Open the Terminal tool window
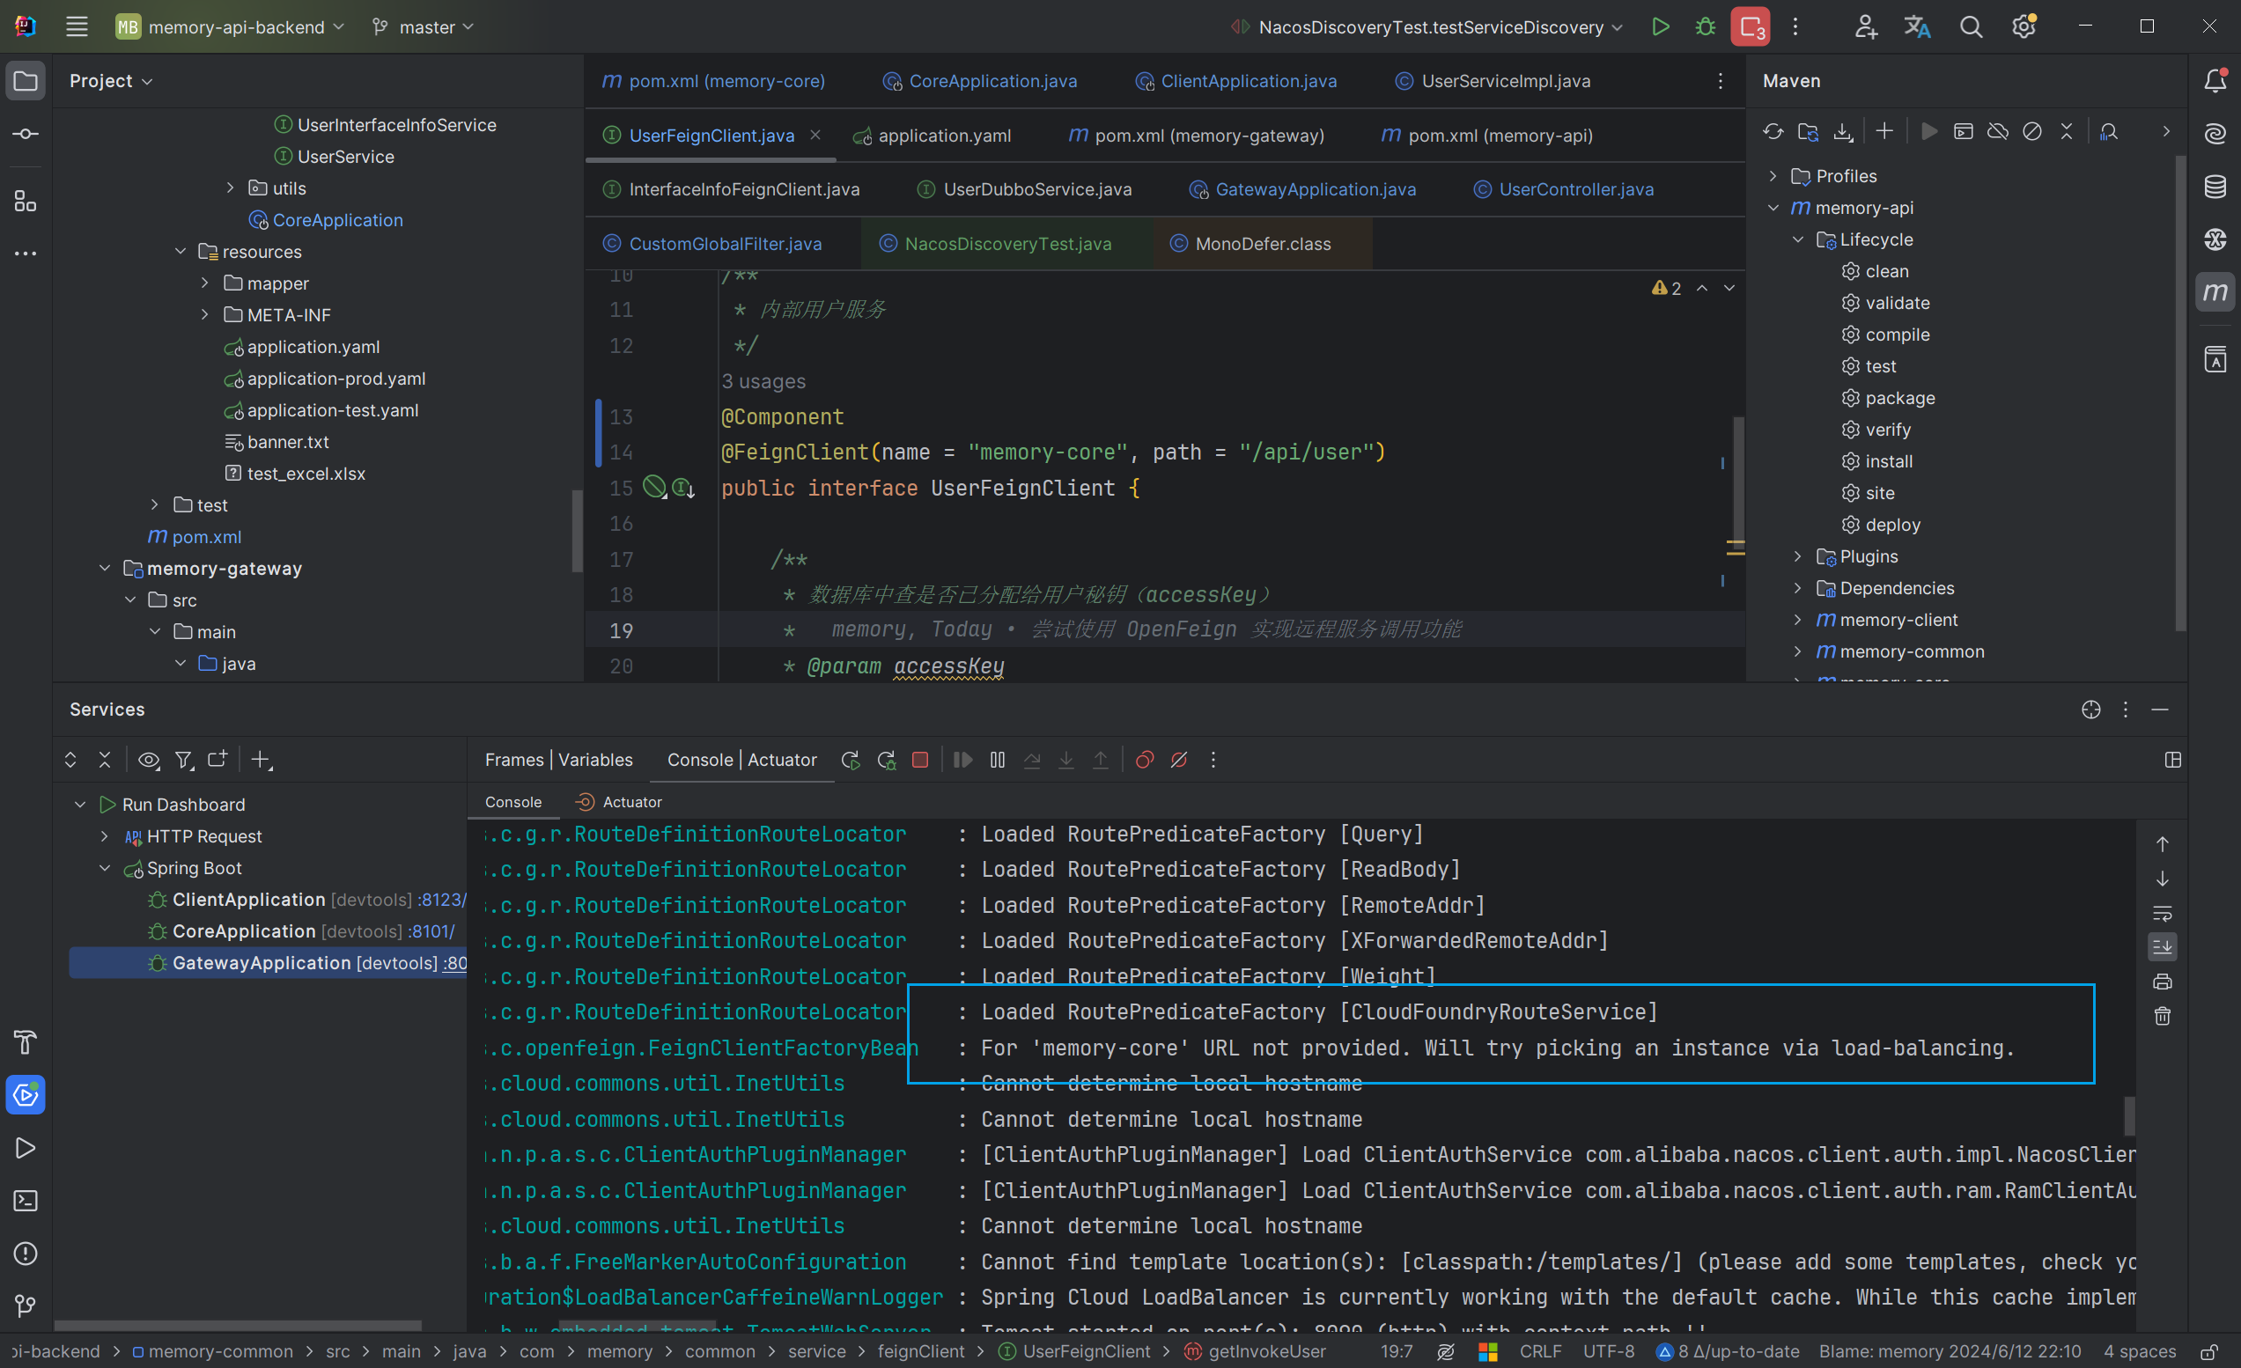Screen dimensions: 2241x1368 26,1201
